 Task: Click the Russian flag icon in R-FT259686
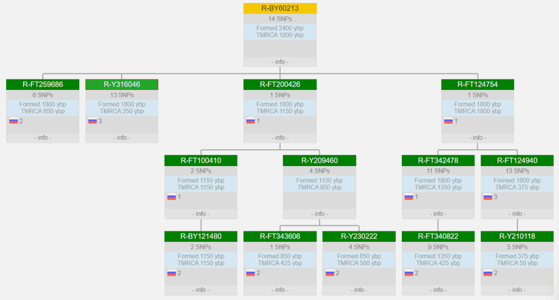pos(14,121)
